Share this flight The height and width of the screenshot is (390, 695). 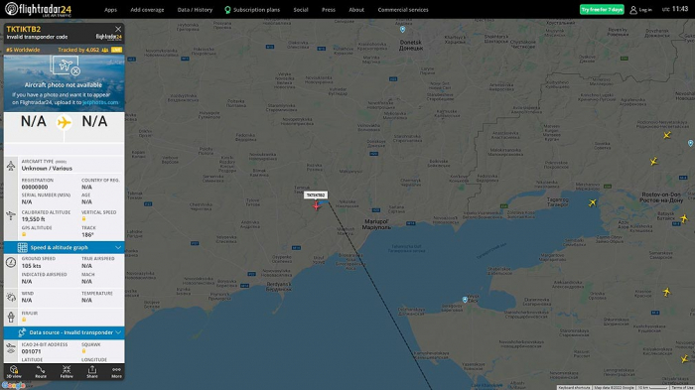point(92,371)
